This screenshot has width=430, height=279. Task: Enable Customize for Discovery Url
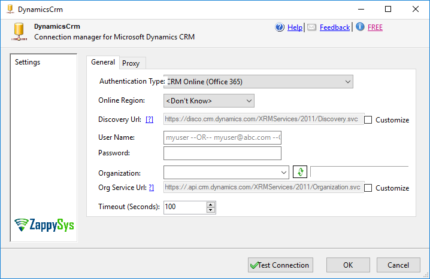[x=368, y=120]
